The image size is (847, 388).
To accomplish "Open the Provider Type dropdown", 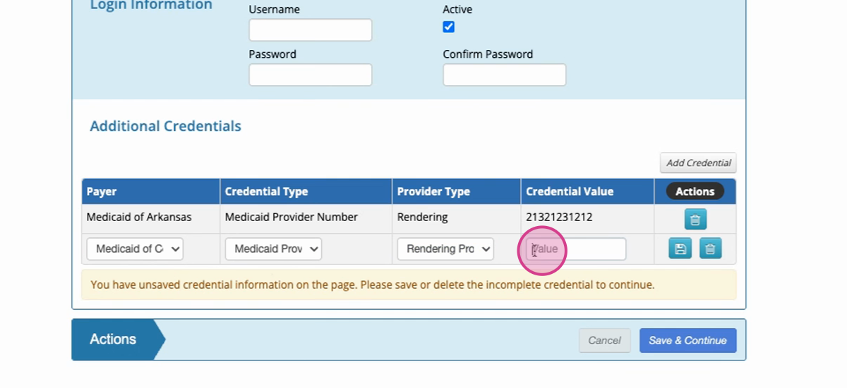I will 445,249.
